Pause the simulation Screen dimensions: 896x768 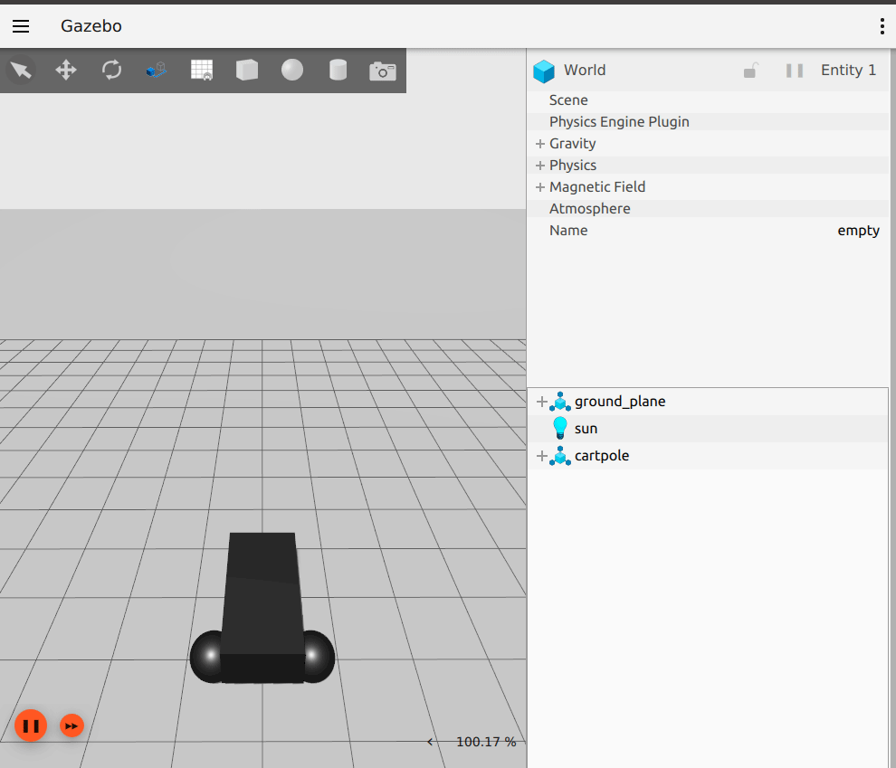[31, 725]
